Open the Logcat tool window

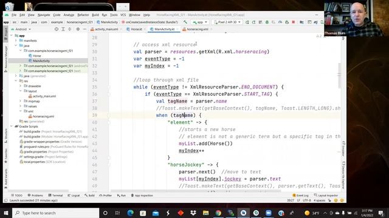click(74, 196)
